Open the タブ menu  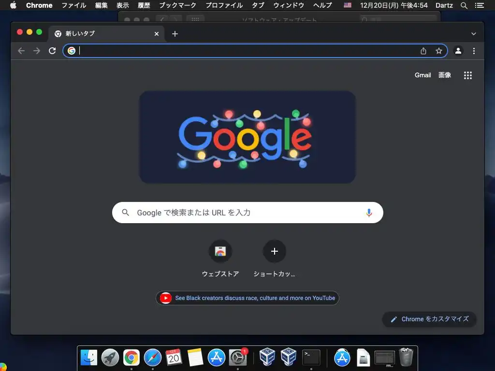click(x=258, y=5)
